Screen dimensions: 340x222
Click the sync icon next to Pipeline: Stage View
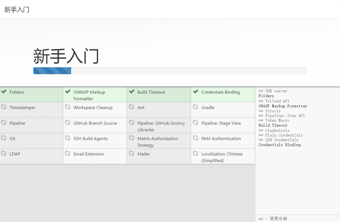pyautogui.click(x=195, y=122)
